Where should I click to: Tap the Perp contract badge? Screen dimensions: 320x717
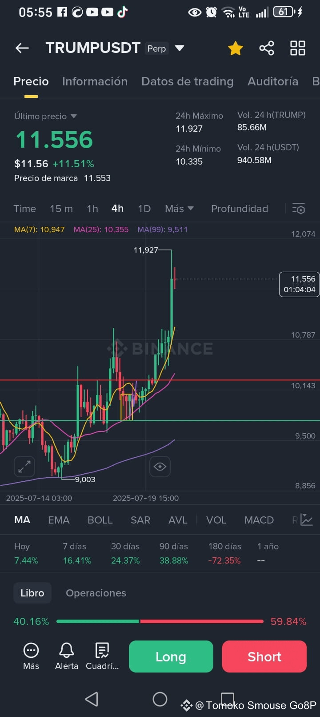coord(157,48)
